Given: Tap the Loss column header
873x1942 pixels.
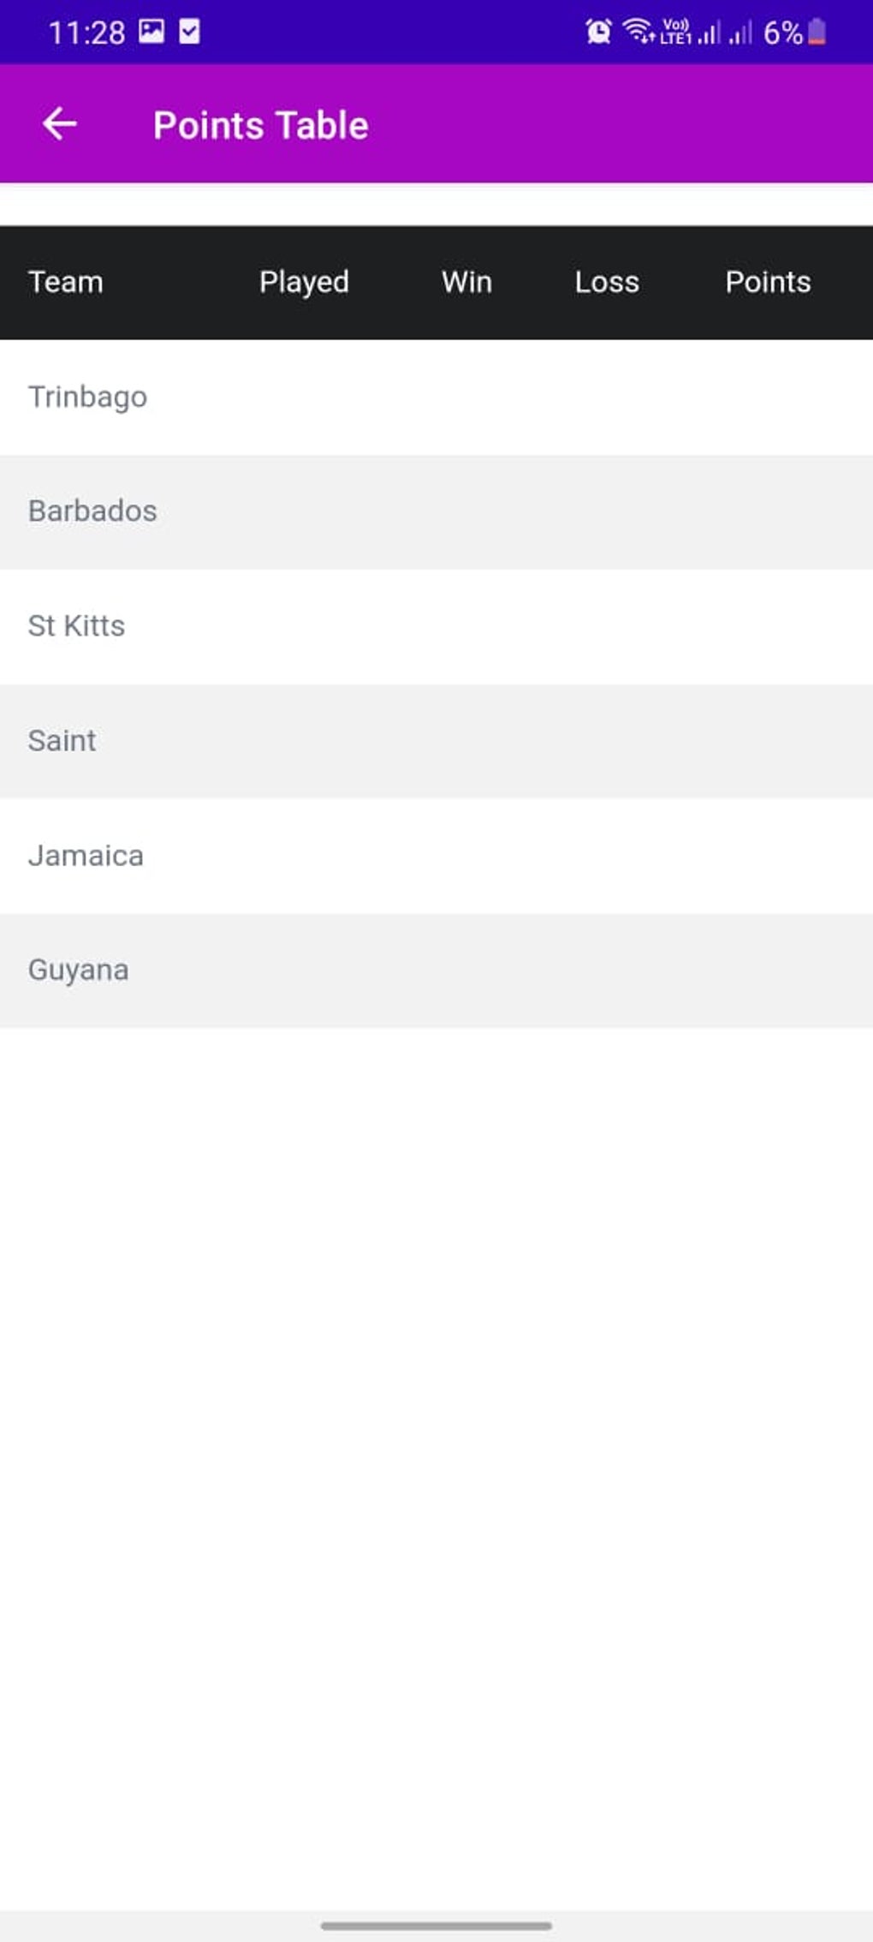Looking at the screenshot, I should pyautogui.click(x=606, y=282).
